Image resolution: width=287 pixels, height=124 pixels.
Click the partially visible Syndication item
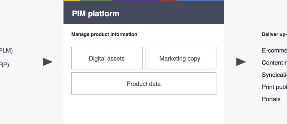pyautogui.click(x=274, y=75)
